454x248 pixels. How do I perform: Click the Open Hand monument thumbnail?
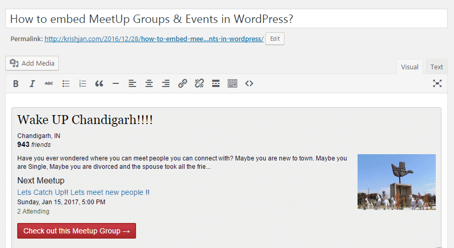click(396, 182)
